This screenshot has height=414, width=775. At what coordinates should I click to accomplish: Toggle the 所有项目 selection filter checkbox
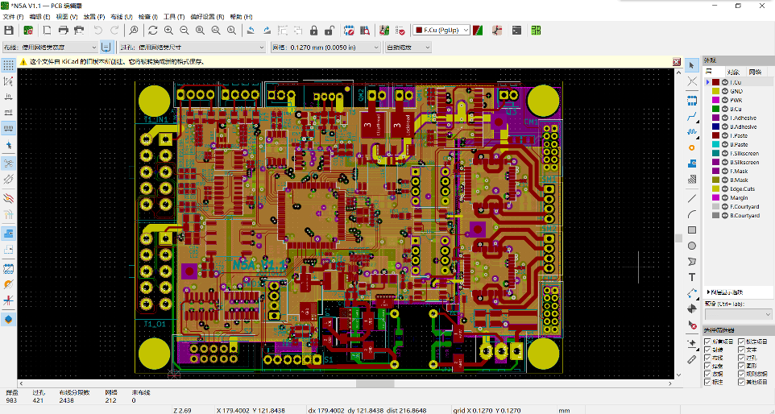(708, 342)
